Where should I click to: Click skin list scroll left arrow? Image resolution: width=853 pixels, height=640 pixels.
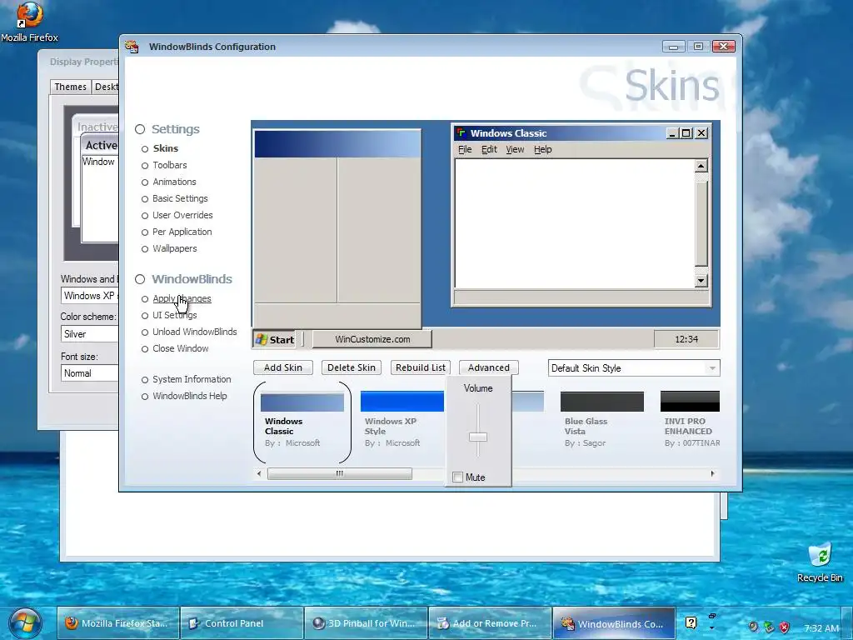click(259, 474)
